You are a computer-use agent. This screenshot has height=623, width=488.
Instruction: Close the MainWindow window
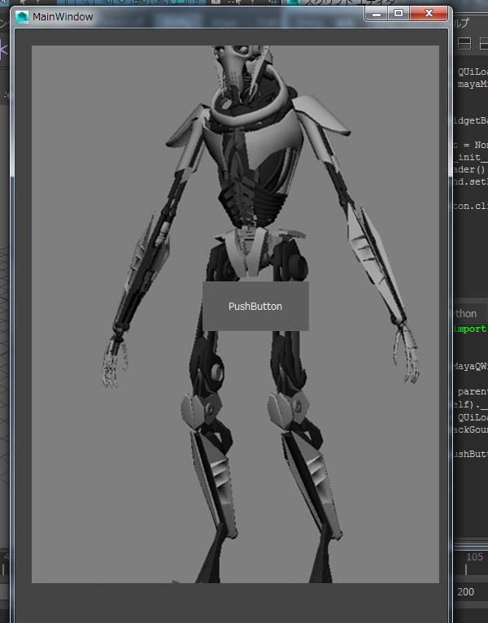[429, 14]
